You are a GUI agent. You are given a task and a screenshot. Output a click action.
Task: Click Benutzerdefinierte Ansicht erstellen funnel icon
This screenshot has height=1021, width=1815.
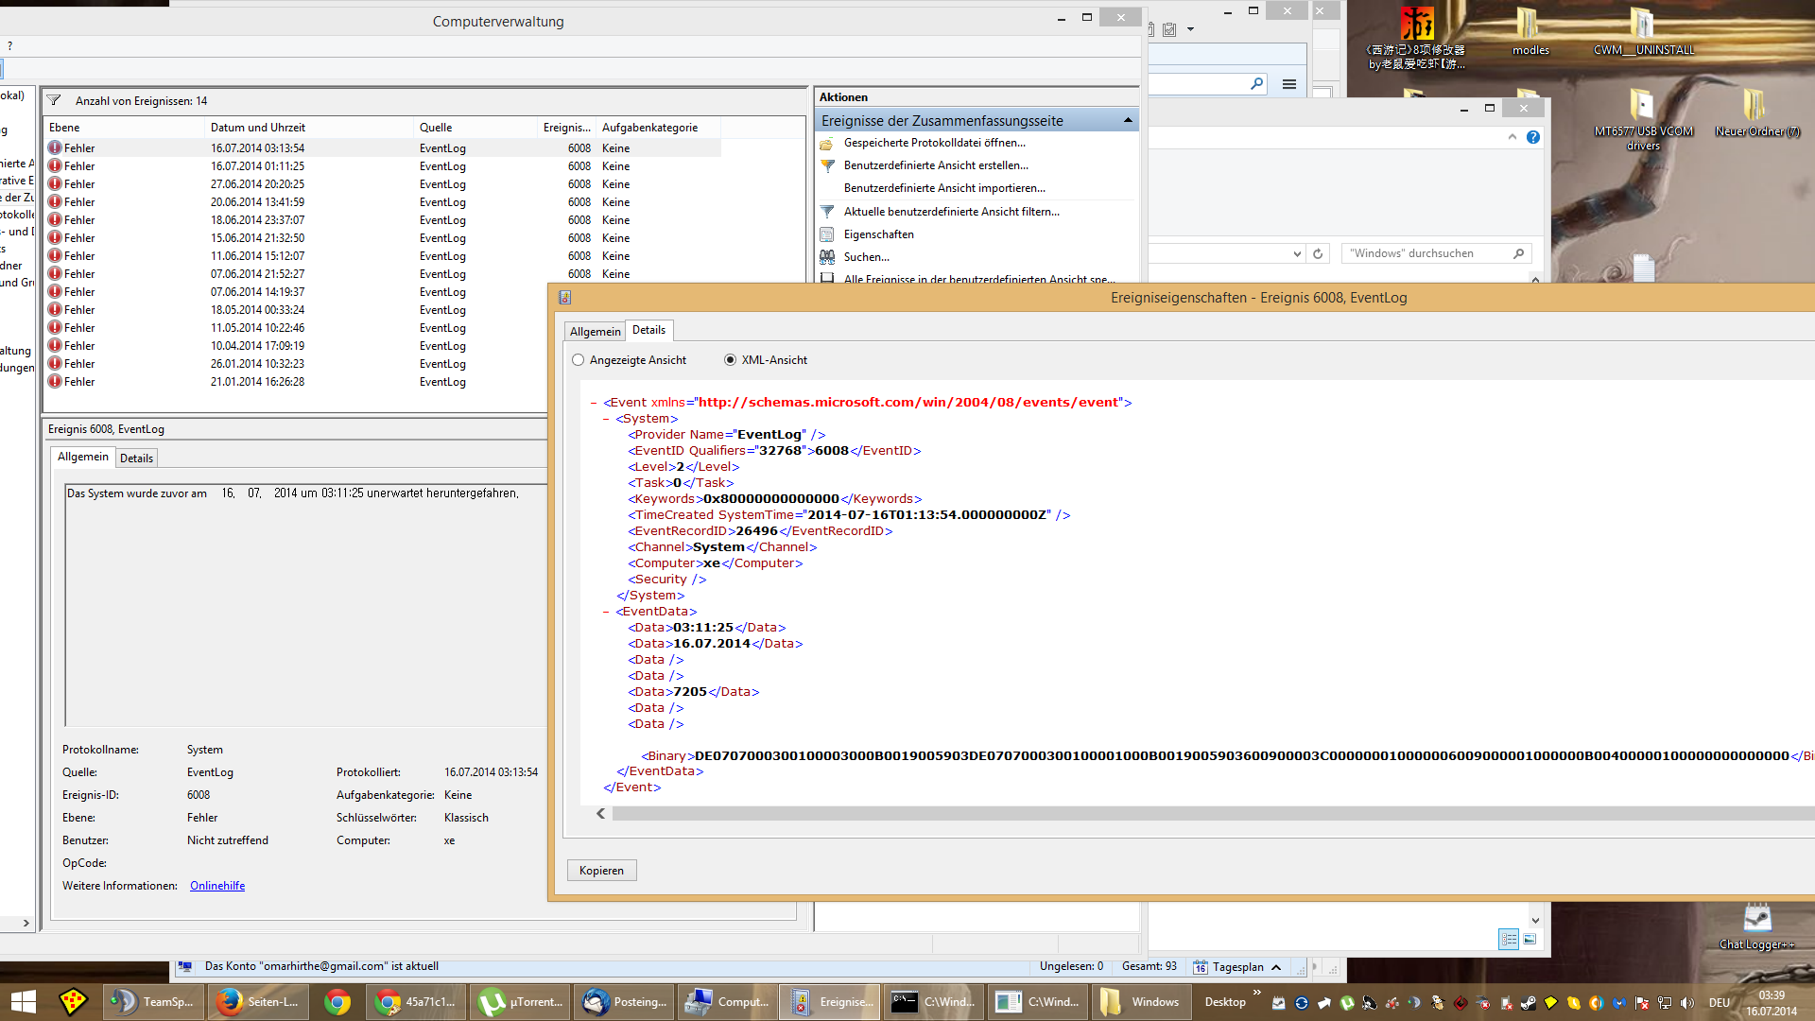click(x=827, y=166)
